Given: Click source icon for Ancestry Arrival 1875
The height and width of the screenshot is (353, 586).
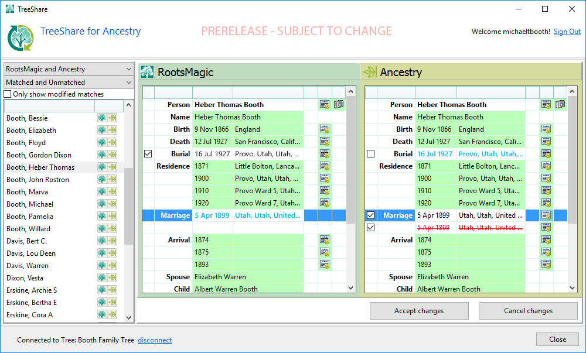Looking at the screenshot, I should point(546,252).
